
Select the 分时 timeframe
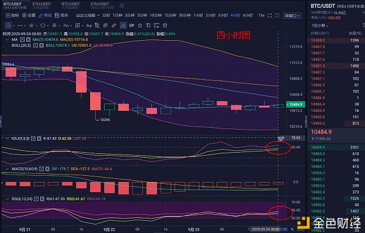coord(106,15)
